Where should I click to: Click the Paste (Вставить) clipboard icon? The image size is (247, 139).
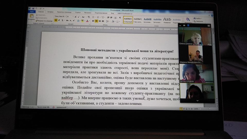[32, 17]
